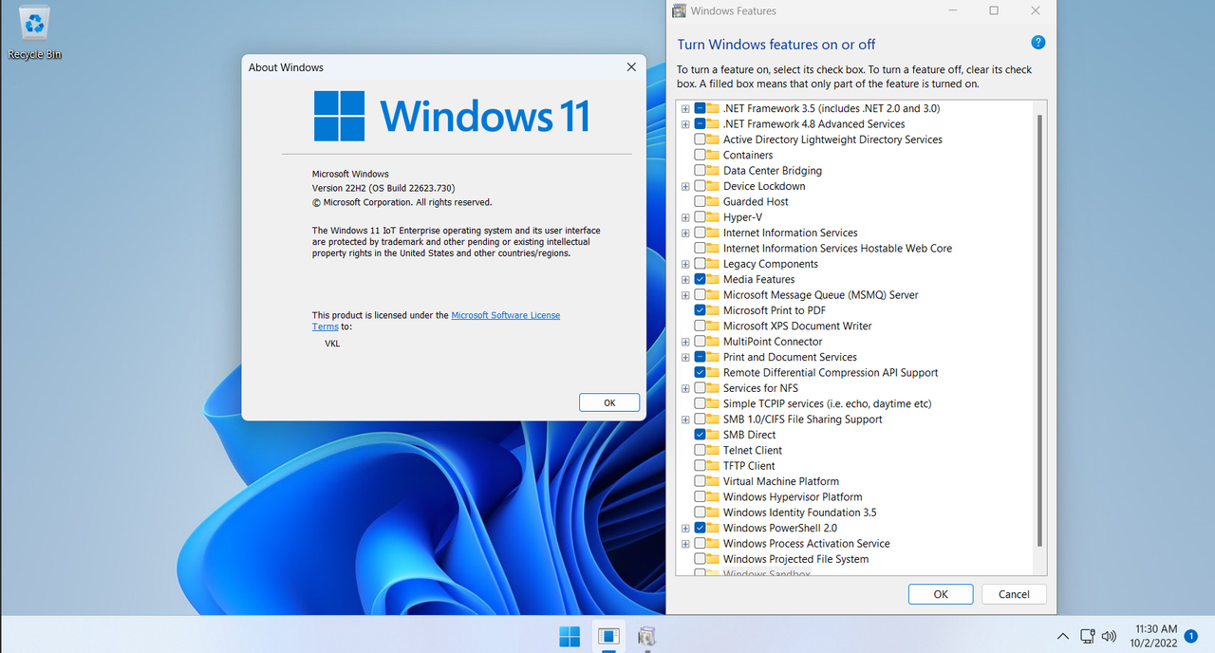This screenshot has height=653, width=1215.
Task: Click the features list vertical scrollbar
Action: tap(1040, 330)
